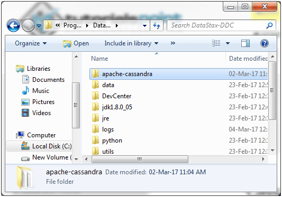Select the Data... breadcrumb segment
The height and width of the screenshot is (197, 282).
click(x=102, y=25)
